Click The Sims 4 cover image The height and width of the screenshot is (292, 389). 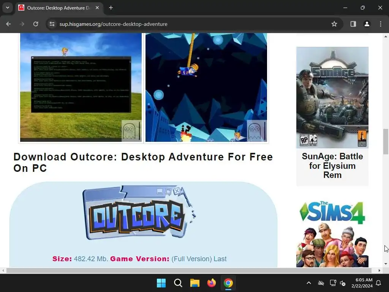(332, 233)
